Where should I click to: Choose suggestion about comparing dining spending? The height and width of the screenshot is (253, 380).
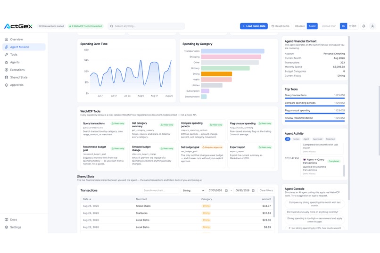314,204
